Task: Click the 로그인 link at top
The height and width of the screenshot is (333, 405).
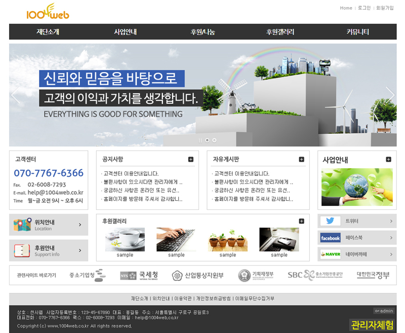Action: click(x=364, y=8)
